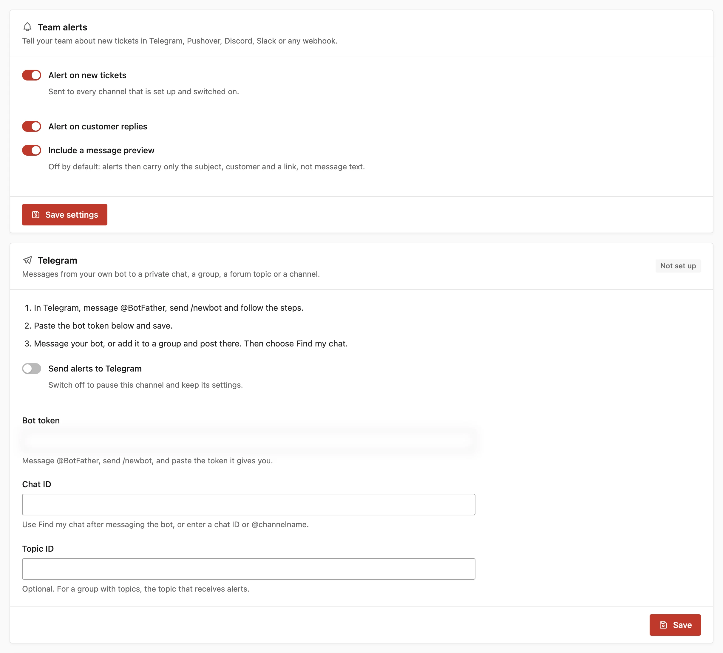The height and width of the screenshot is (653, 723).
Task: Click the Not set up status badge
Action: pos(678,266)
